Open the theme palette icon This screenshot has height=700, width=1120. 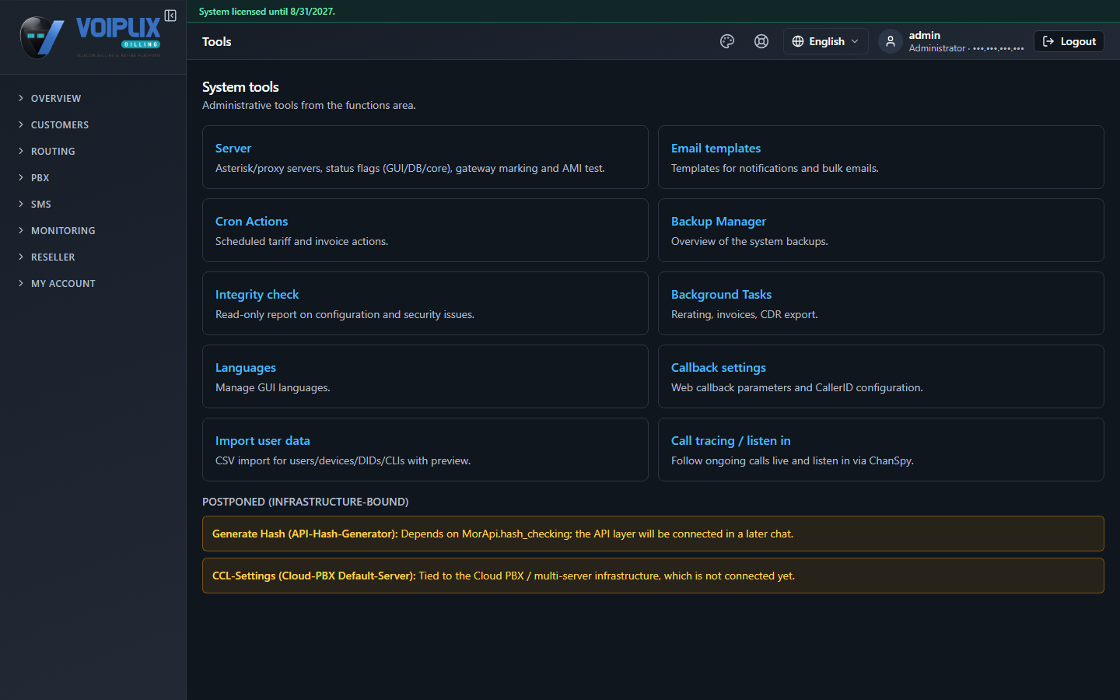tap(727, 41)
